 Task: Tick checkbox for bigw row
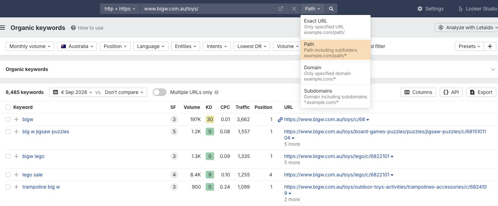click(8, 119)
